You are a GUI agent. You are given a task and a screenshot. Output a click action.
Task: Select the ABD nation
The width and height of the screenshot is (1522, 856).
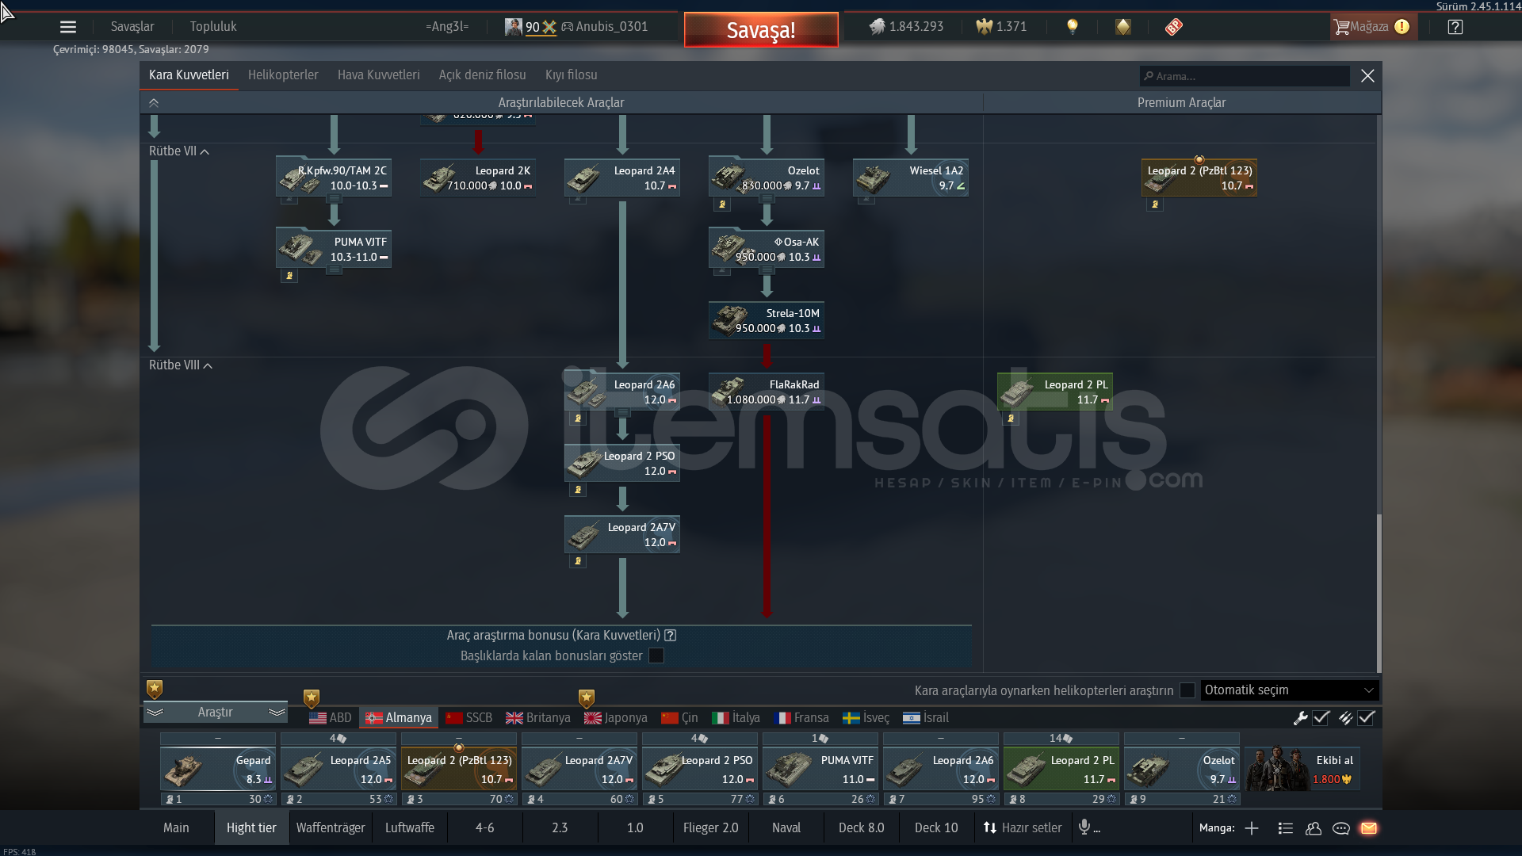331,718
